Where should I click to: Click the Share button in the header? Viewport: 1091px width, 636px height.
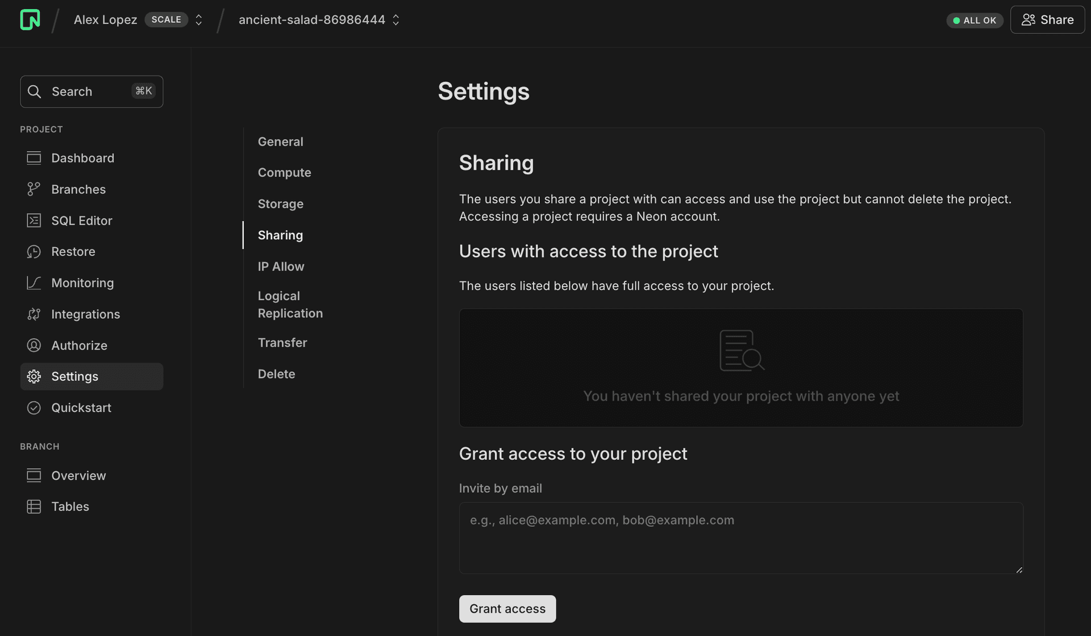coord(1047,19)
